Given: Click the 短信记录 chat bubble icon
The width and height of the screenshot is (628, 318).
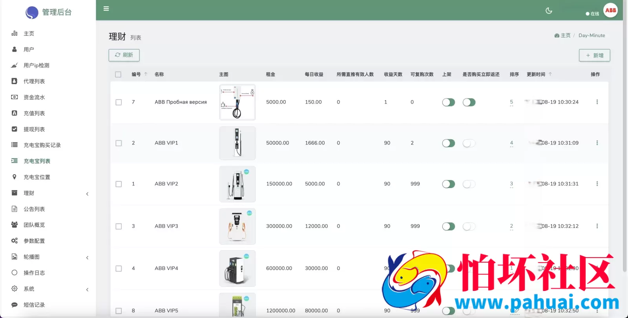Looking at the screenshot, I should pyautogui.click(x=15, y=305).
